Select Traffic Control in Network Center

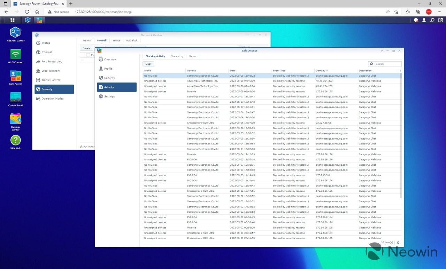(54, 80)
